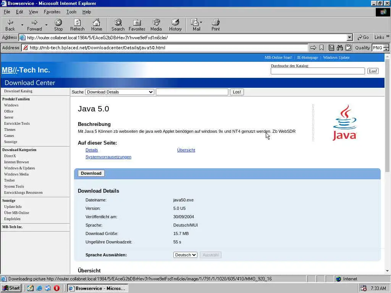The height and width of the screenshot is (293, 391).
Task: Open the Media pane
Action: pos(156,25)
